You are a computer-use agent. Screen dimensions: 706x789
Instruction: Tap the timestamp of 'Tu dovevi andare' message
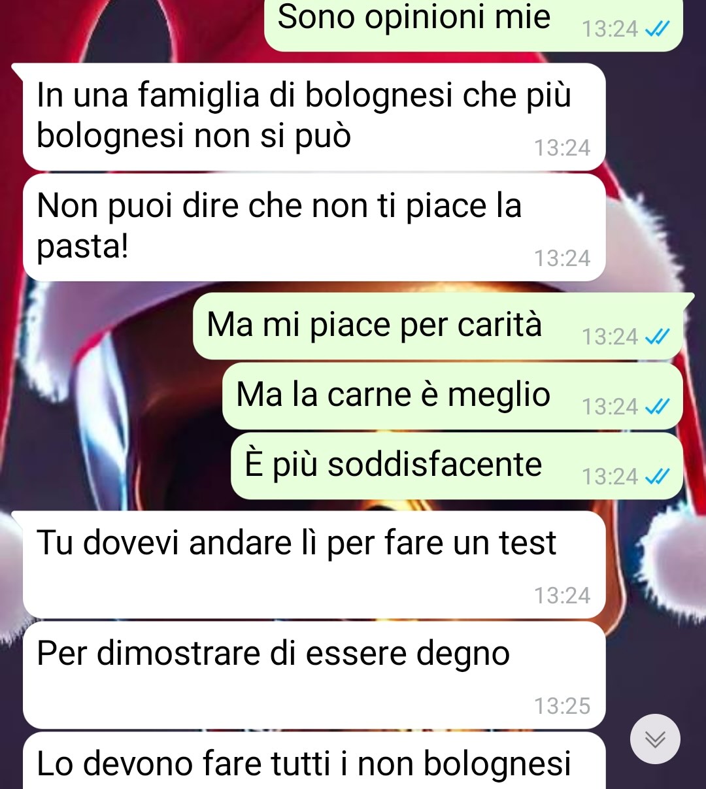[x=562, y=596]
